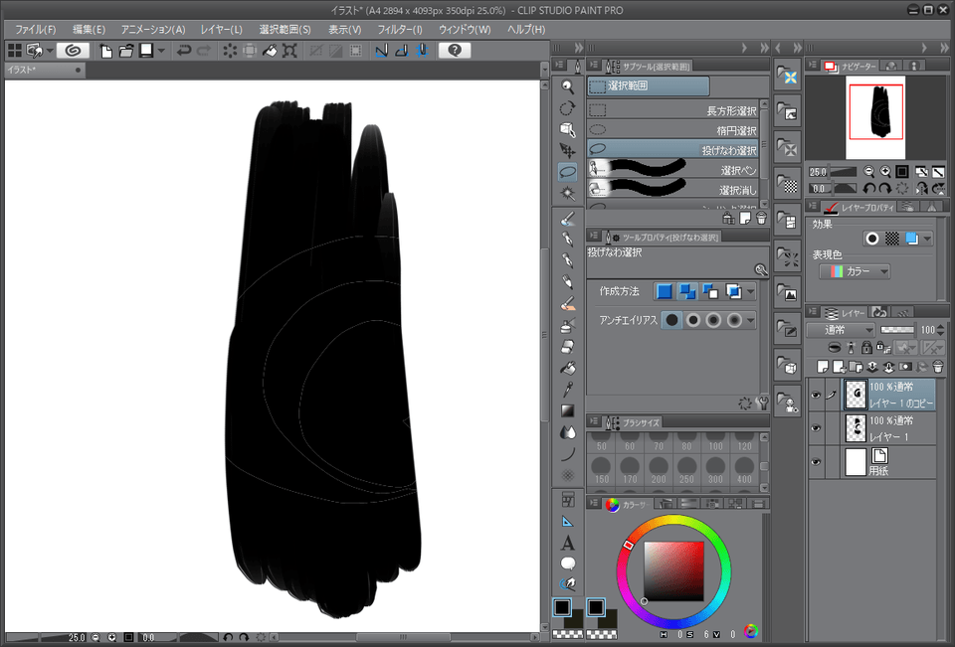
Task: Hide the レイヤー 1 のコピー layer
Action: tap(816, 395)
